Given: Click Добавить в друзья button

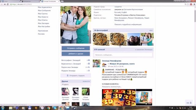Looking at the screenshot, I should (x=76, y=54).
